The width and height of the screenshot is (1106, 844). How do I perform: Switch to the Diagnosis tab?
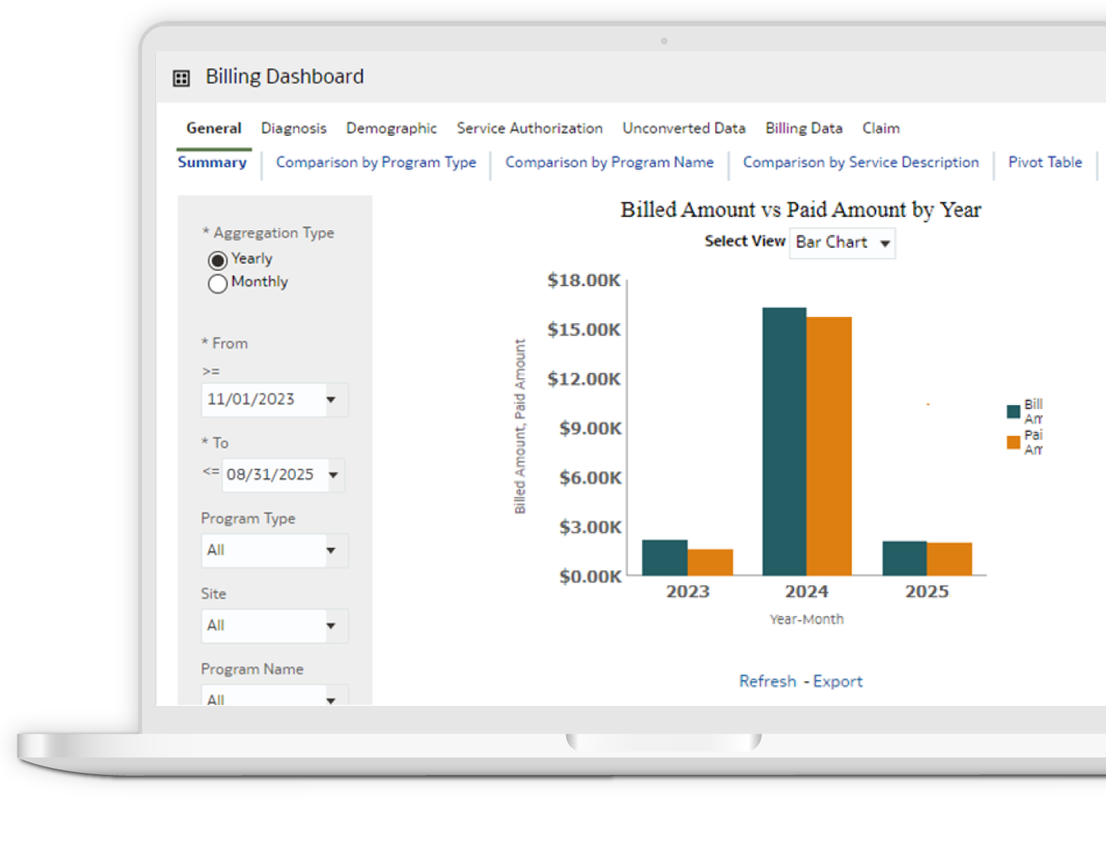click(x=293, y=128)
